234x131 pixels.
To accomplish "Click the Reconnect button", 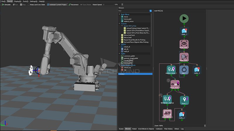I will point(73,5).
